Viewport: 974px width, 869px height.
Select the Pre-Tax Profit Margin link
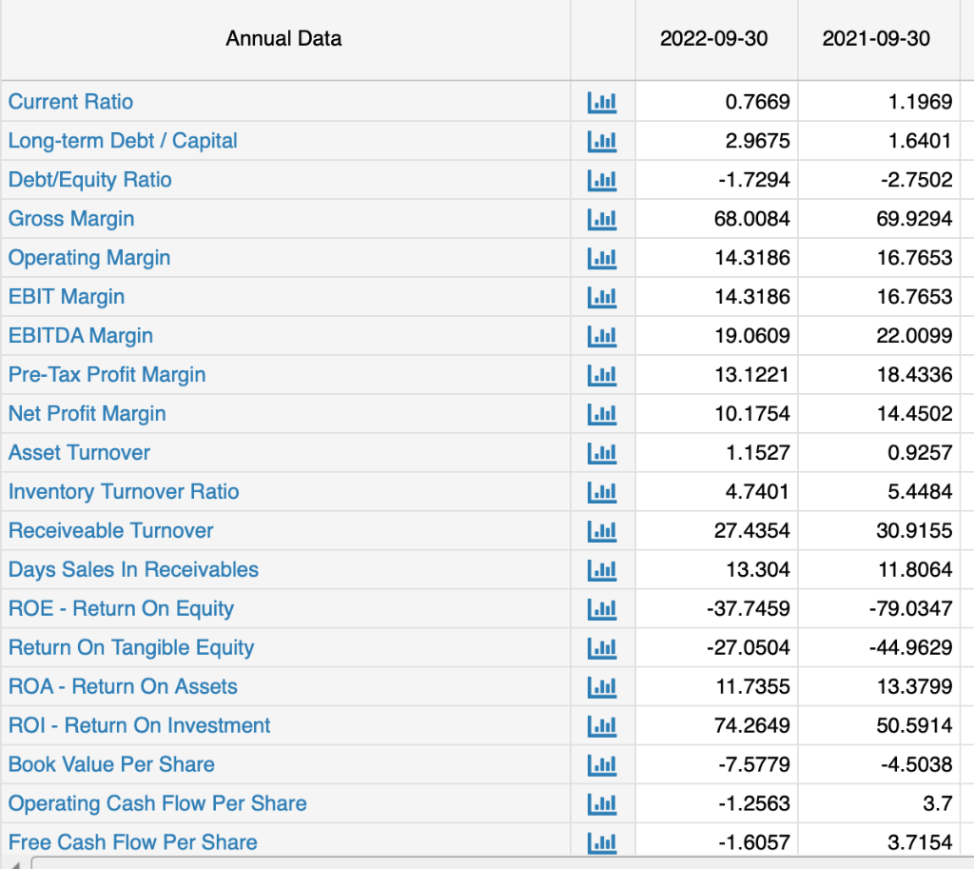(107, 374)
